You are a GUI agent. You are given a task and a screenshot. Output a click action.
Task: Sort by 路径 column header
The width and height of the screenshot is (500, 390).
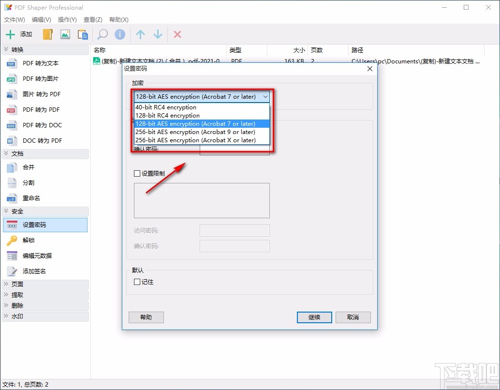click(x=416, y=50)
